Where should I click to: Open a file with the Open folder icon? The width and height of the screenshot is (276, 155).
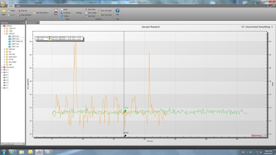[x=4, y=12]
